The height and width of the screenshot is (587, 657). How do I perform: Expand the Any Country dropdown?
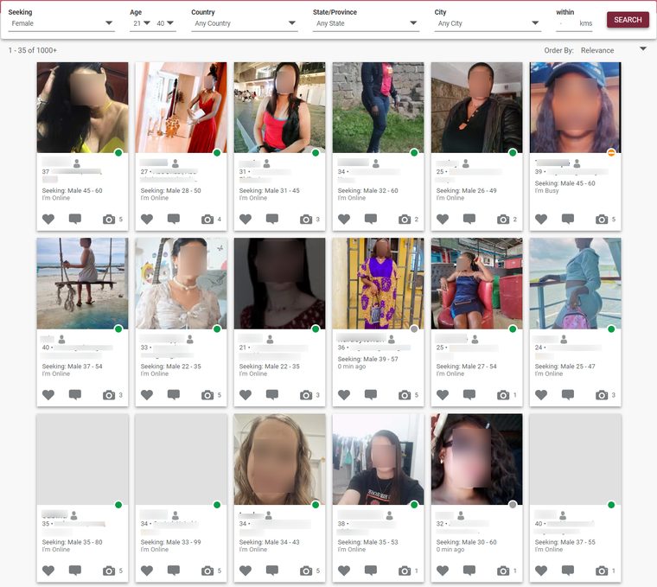click(245, 23)
